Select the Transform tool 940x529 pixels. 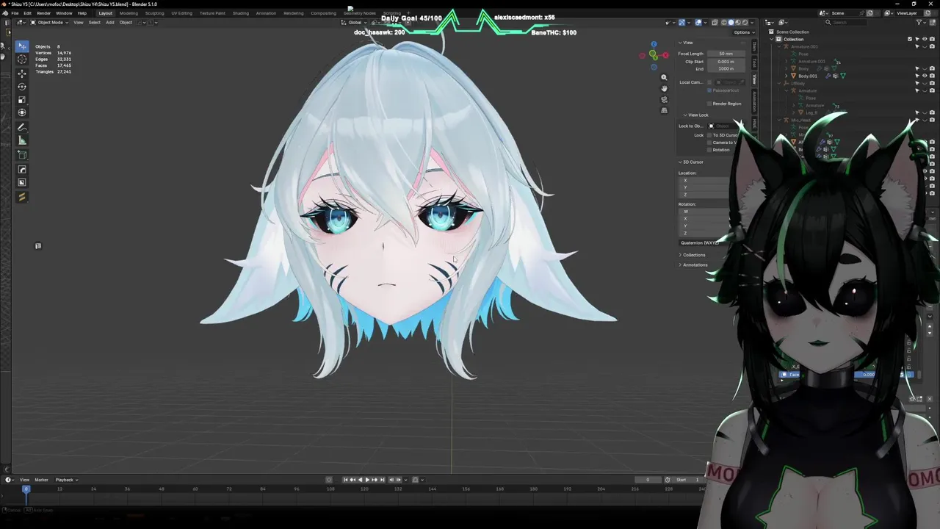click(x=22, y=112)
